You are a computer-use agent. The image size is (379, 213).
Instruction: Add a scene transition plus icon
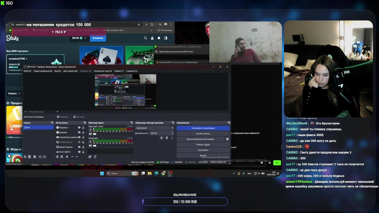161,138
